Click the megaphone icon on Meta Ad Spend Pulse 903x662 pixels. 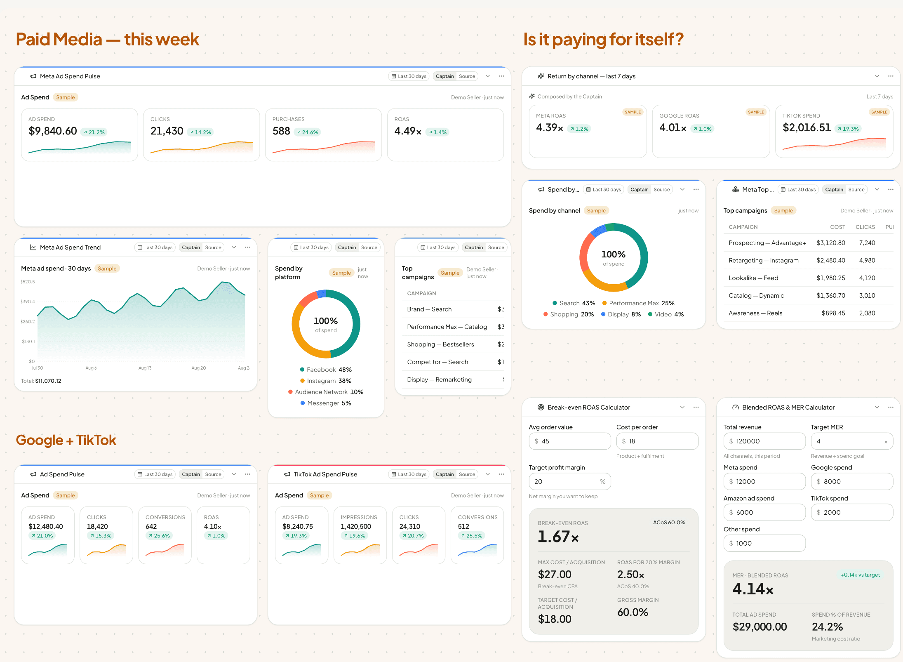33,76
